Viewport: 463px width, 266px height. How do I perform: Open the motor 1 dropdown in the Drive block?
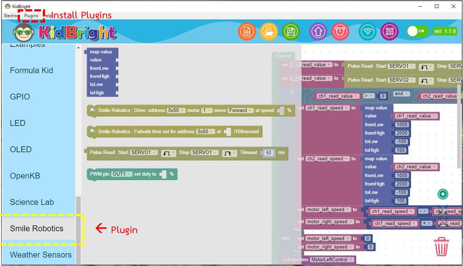[x=207, y=110]
